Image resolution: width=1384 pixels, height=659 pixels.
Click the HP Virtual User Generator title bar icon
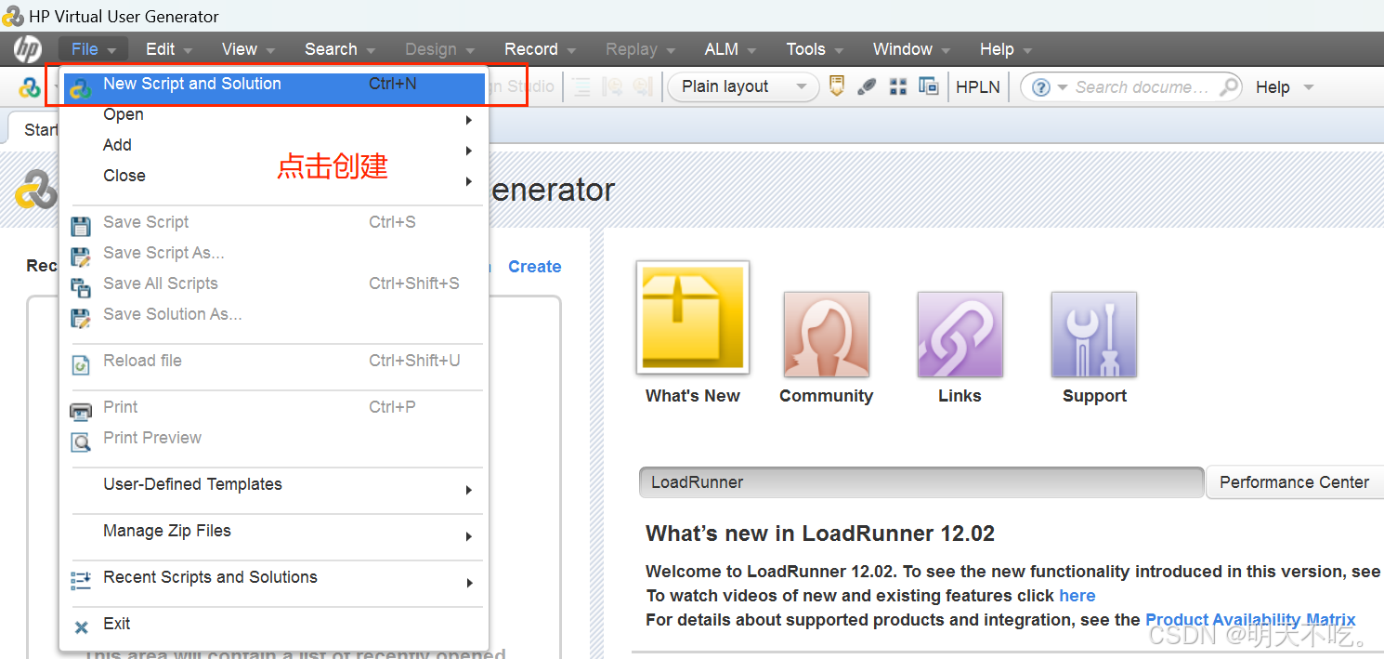13,16
